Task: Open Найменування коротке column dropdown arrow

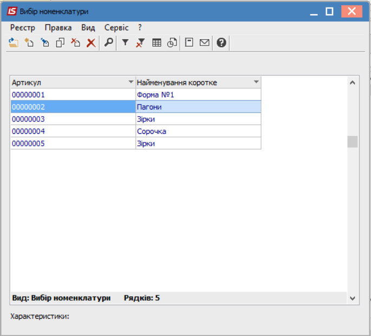Action: click(x=256, y=82)
